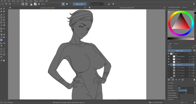Activate the Zoom magnifier tool
196x104 pixels.
[x=1, y=60]
